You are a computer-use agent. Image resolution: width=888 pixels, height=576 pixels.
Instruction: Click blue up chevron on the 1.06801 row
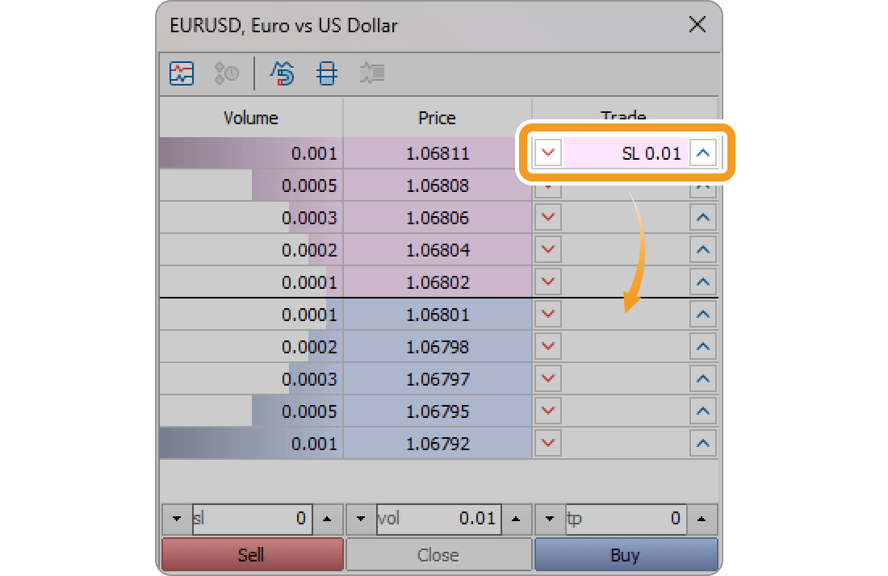tap(703, 314)
